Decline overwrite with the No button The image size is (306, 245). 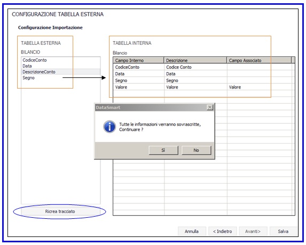tap(197, 150)
